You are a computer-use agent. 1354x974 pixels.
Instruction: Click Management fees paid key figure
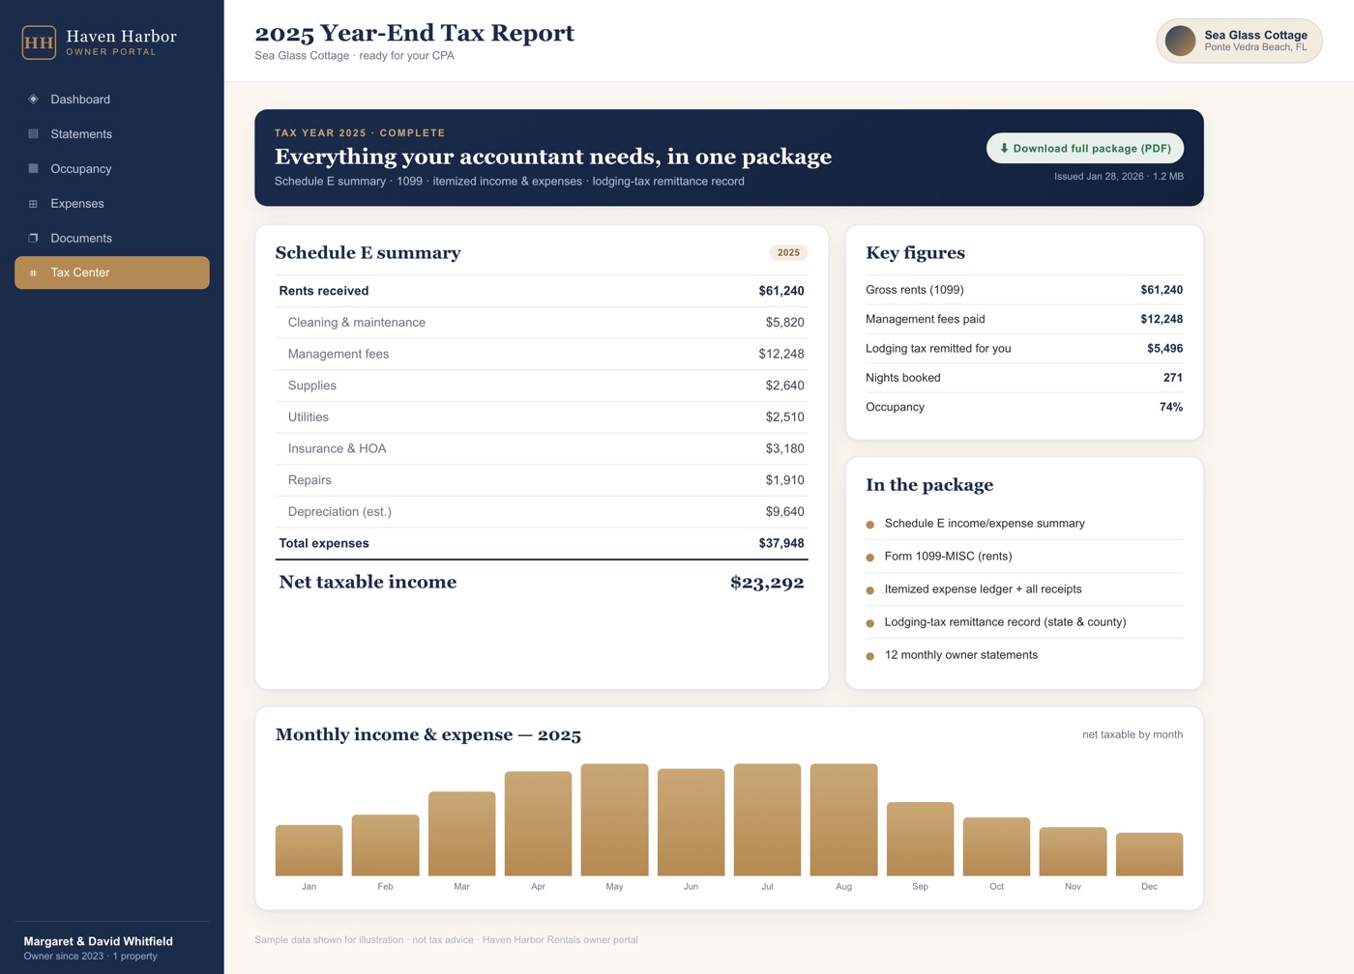pos(1024,319)
